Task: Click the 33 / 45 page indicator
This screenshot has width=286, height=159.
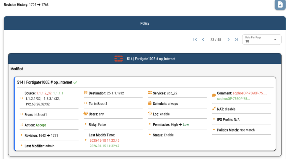Action: (x=216, y=40)
